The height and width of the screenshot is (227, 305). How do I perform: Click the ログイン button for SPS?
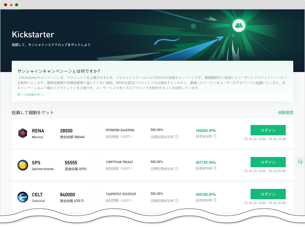pyautogui.click(x=268, y=162)
